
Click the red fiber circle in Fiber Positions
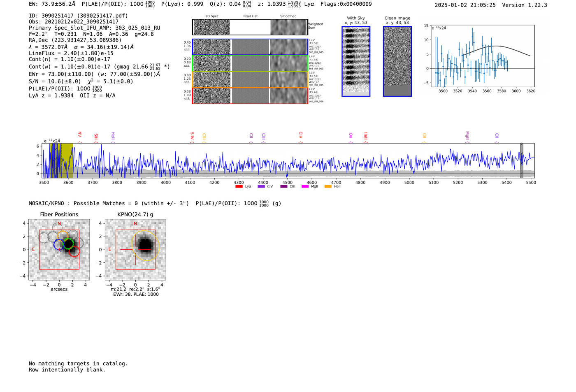click(74, 252)
